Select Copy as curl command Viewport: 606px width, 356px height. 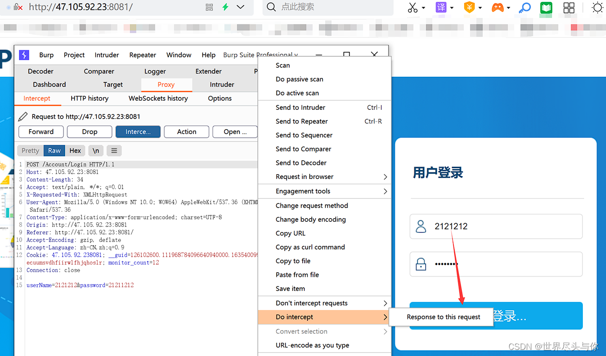coord(325,247)
